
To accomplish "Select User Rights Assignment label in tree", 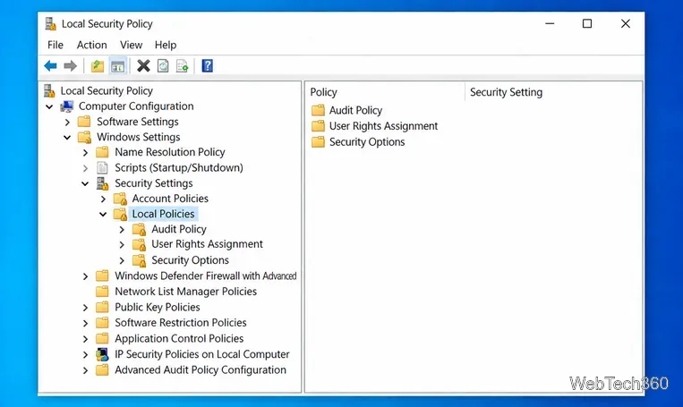I will pos(208,244).
